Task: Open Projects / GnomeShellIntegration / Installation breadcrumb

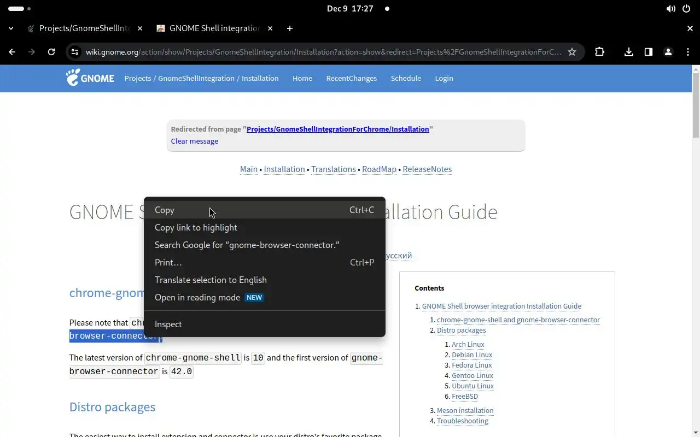Action: (x=201, y=78)
